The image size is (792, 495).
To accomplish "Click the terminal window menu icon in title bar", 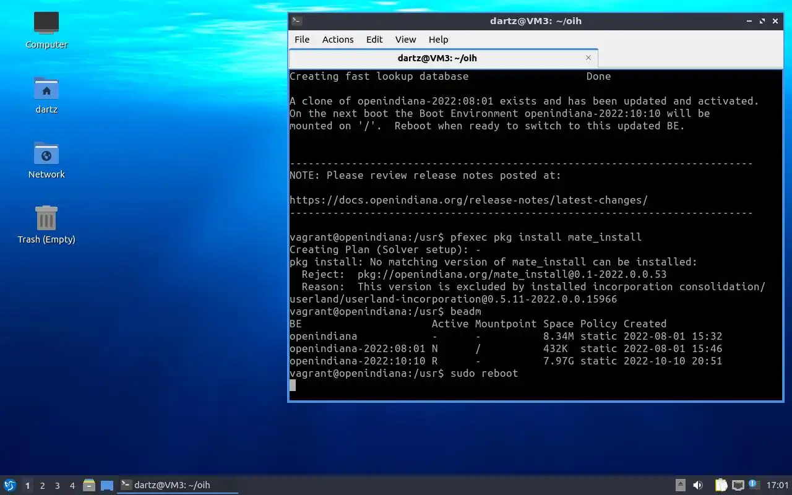I will pos(297,20).
